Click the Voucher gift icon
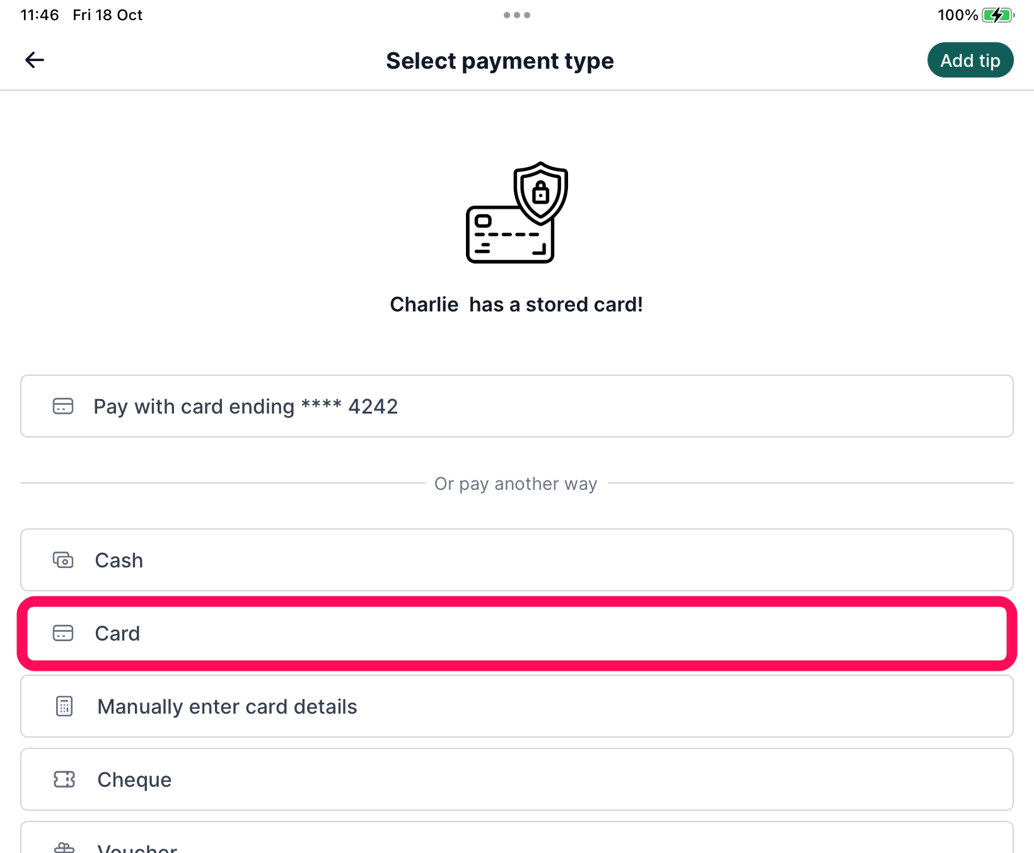This screenshot has width=1034, height=853. [x=64, y=848]
